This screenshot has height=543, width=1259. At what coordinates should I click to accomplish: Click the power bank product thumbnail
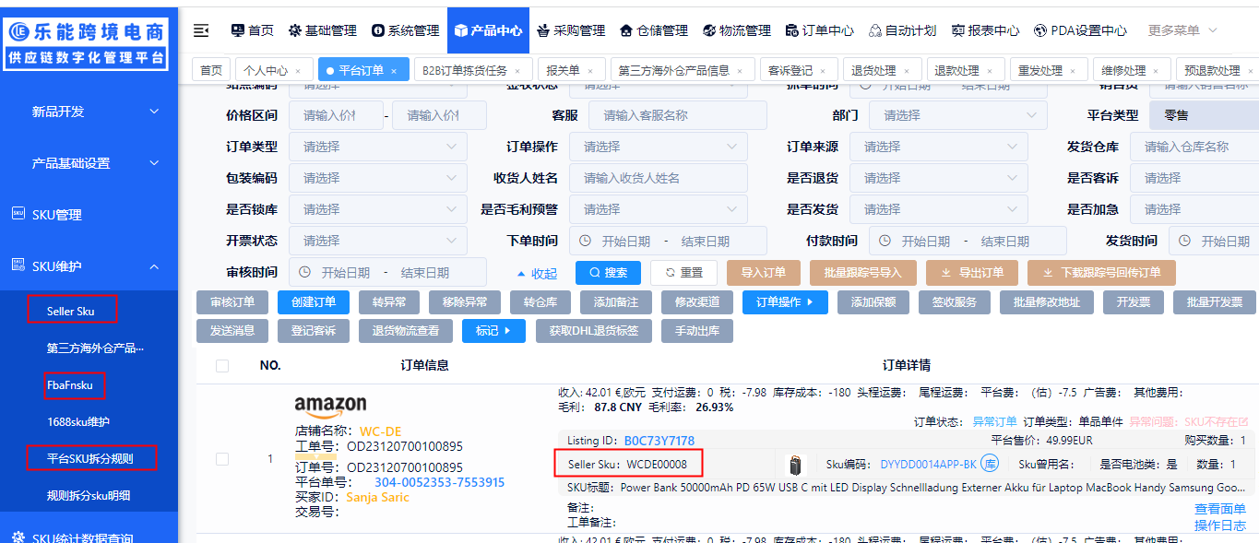795,464
